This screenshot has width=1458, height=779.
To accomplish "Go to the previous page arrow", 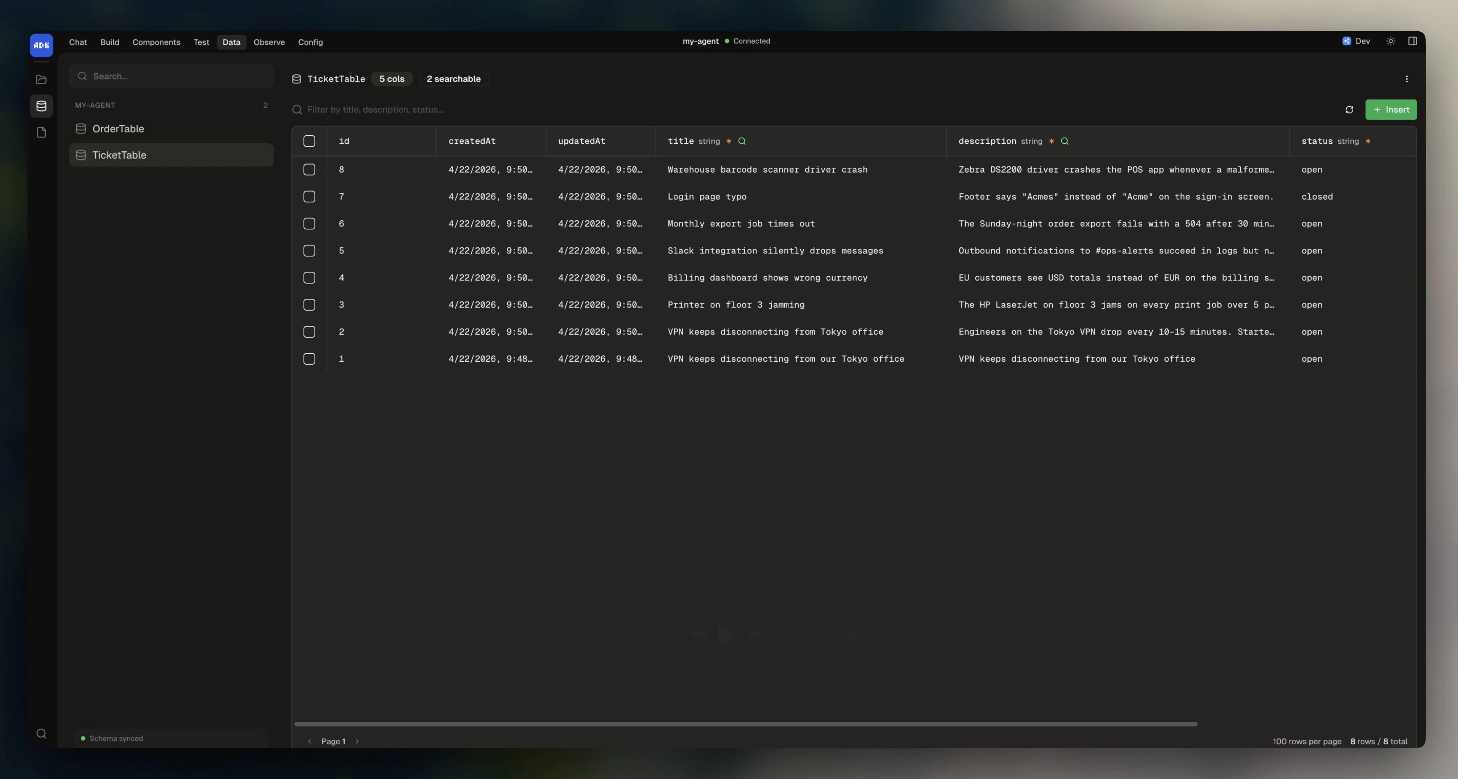I will coord(310,742).
